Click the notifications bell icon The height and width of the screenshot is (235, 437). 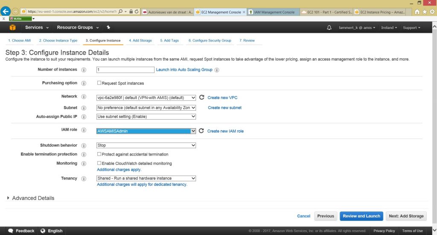point(329,27)
